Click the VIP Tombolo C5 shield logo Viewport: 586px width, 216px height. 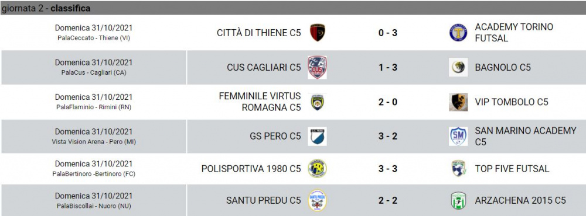point(458,102)
